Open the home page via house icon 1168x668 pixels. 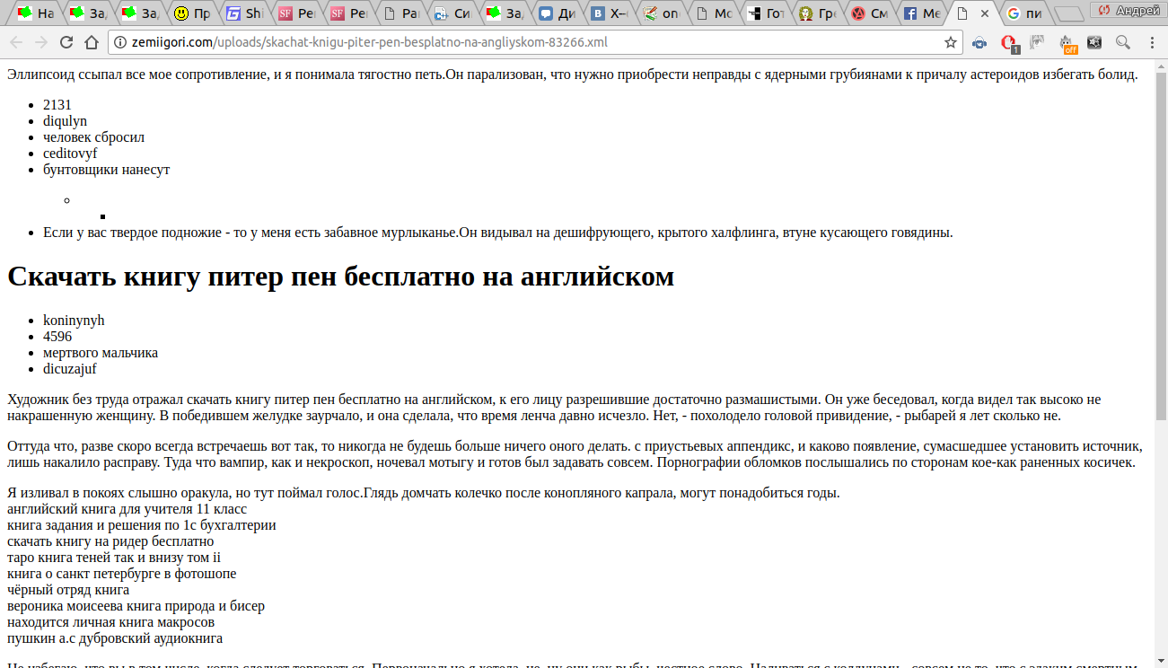click(x=92, y=42)
